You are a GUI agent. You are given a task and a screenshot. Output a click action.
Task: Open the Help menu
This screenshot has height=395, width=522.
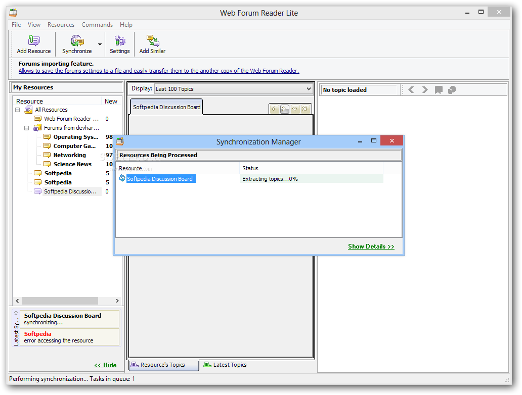coord(126,25)
